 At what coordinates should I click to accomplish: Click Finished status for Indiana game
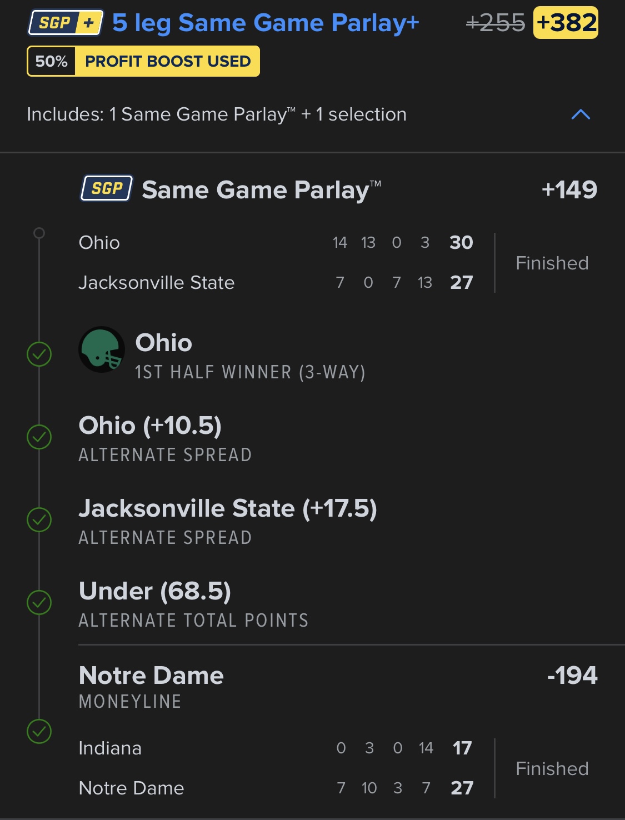tap(552, 768)
